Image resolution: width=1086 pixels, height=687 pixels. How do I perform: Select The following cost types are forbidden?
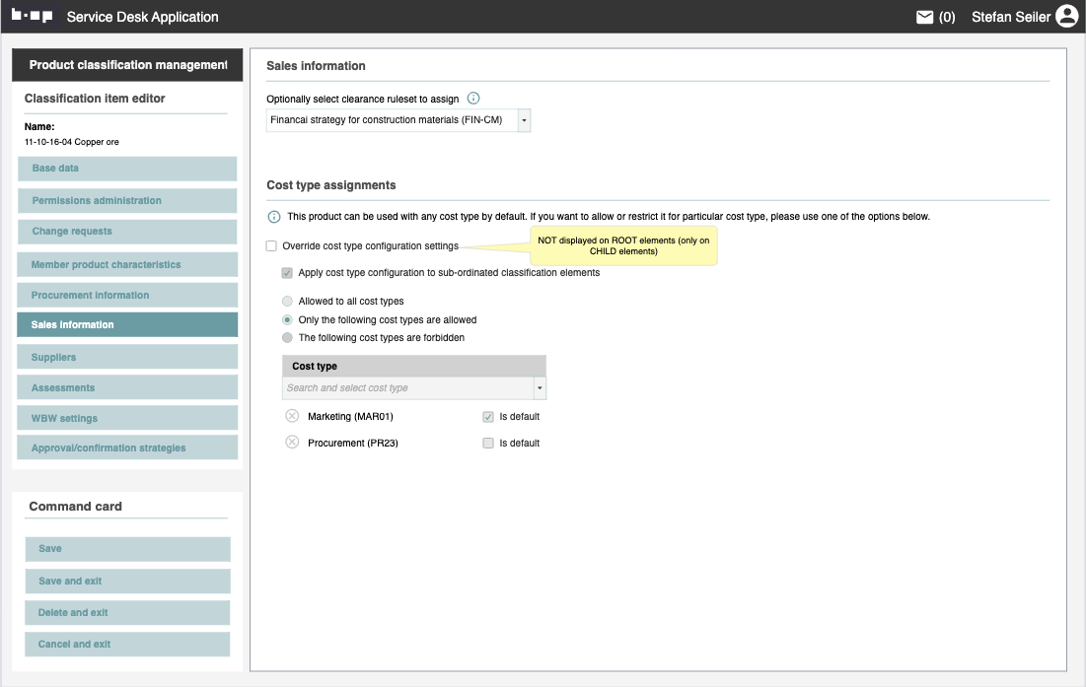287,338
